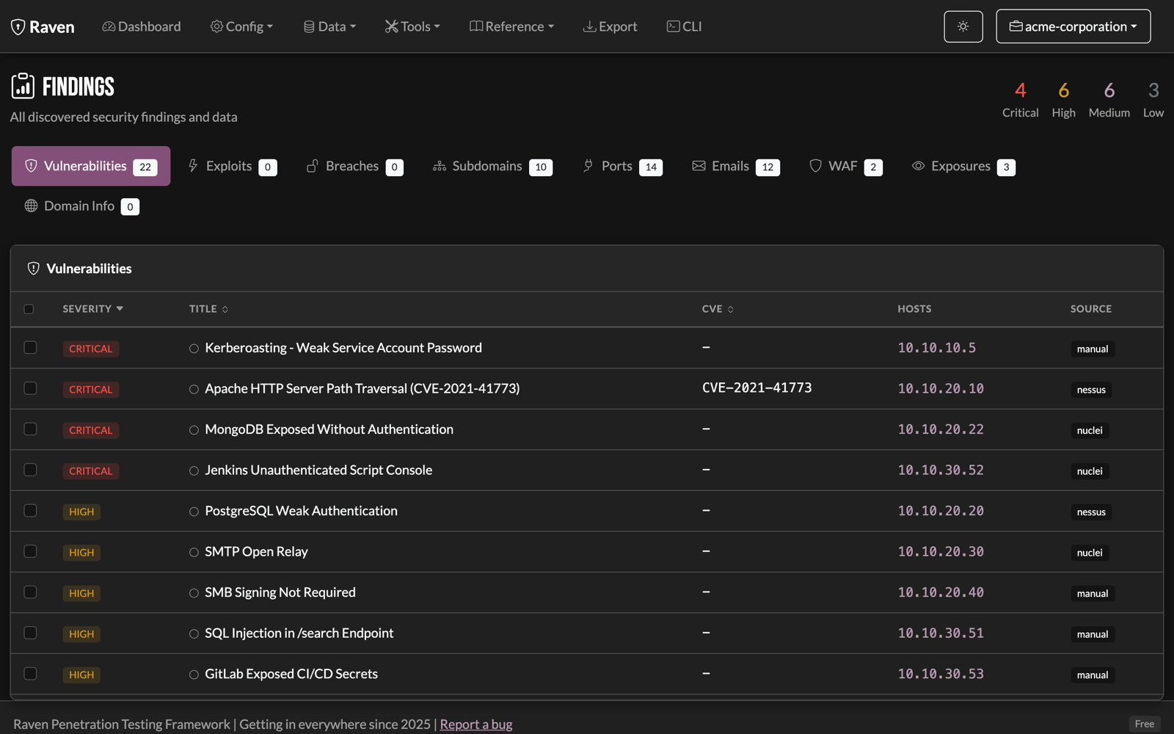
Task: Click status circle for PostgreSQL Weak Authentication
Action: click(194, 512)
